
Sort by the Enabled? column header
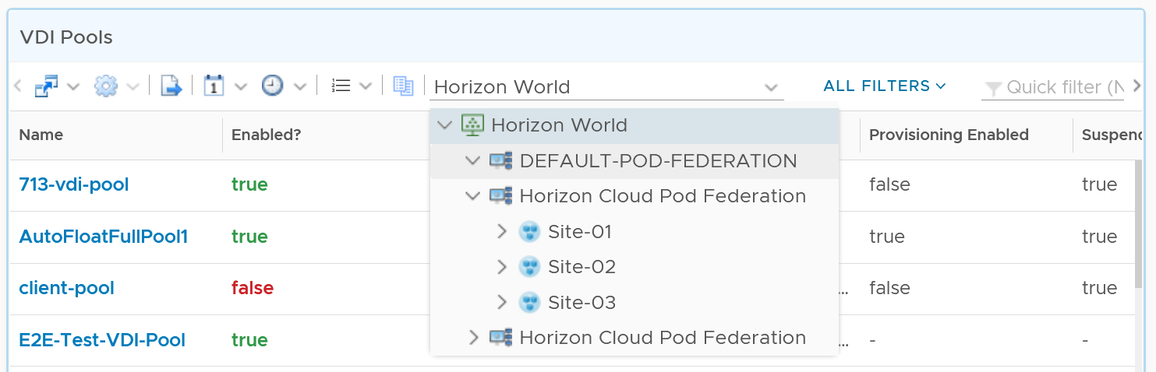click(267, 135)
